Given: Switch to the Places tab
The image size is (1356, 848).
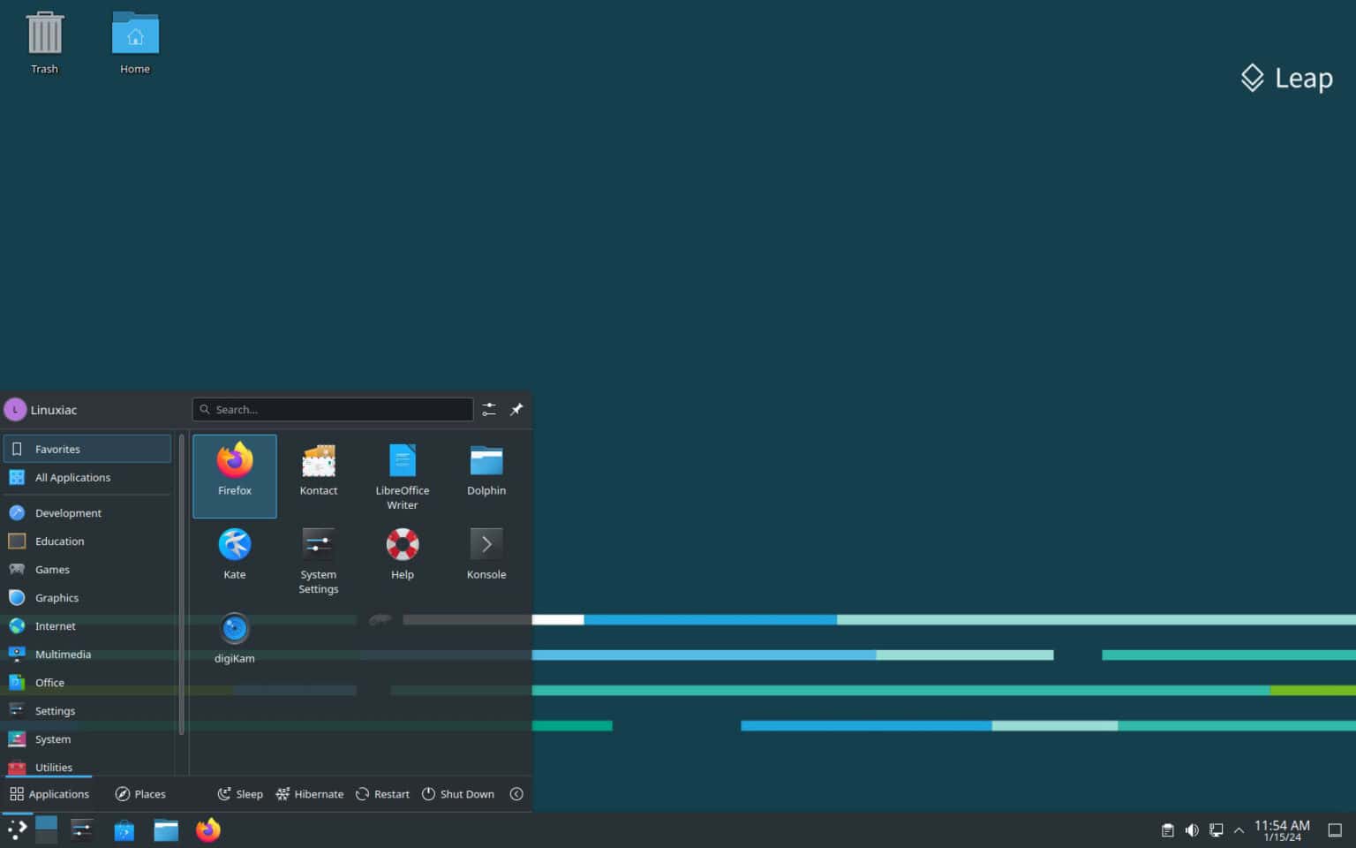Looking at the screenshot, I should pos(139,793).
